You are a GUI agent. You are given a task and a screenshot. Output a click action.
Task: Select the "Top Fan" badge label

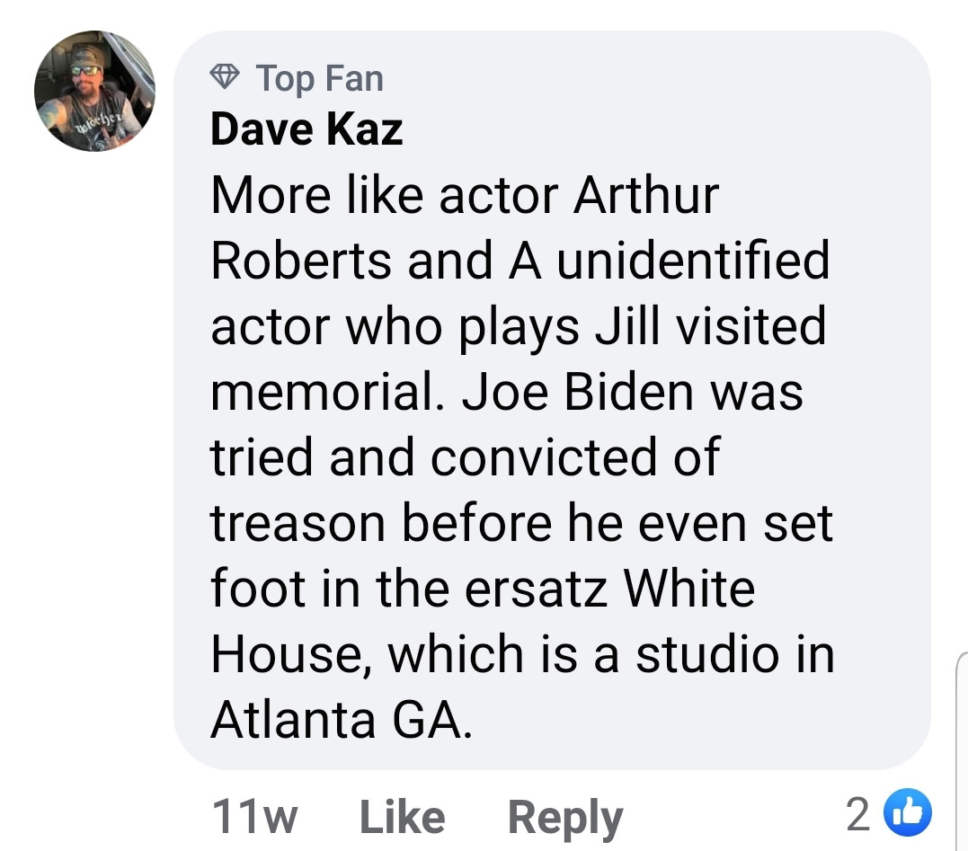[319, 79]
